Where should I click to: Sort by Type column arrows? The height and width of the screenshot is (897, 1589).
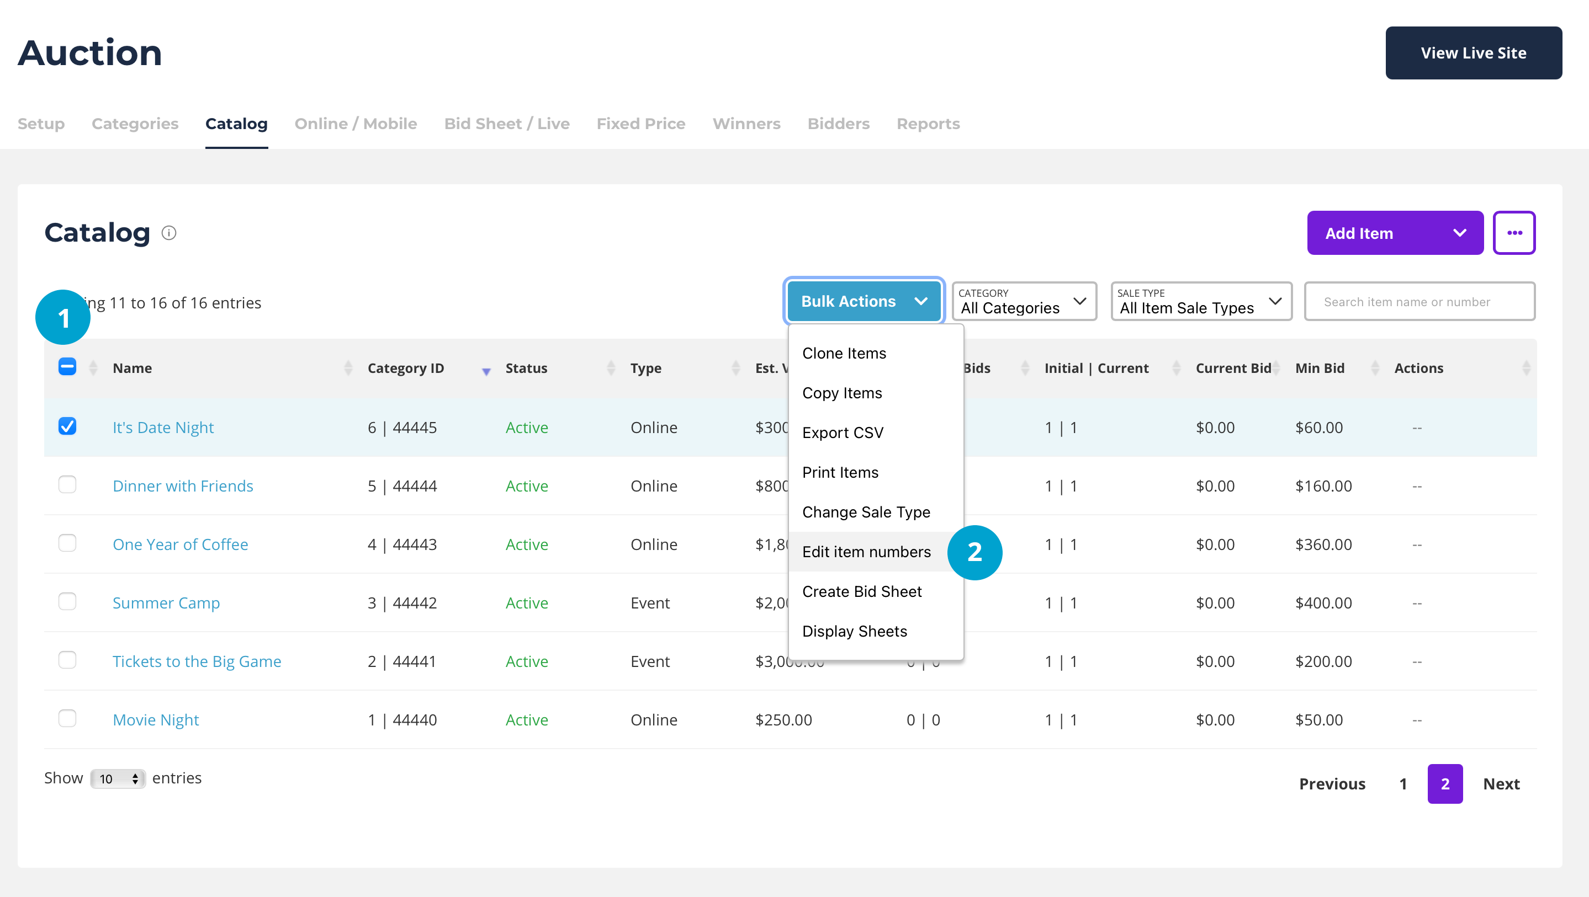pyautogui.click(x=735, y=368)
